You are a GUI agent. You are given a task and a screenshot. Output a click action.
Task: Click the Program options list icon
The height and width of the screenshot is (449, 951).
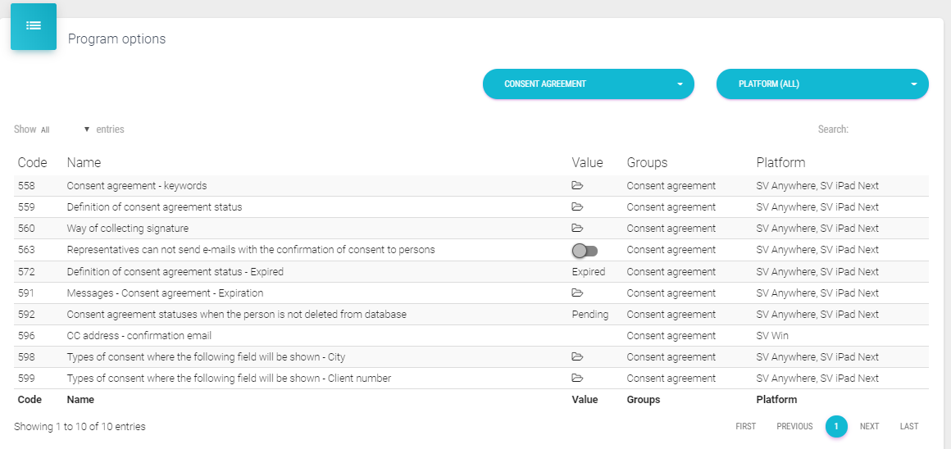tap(34, 26)
